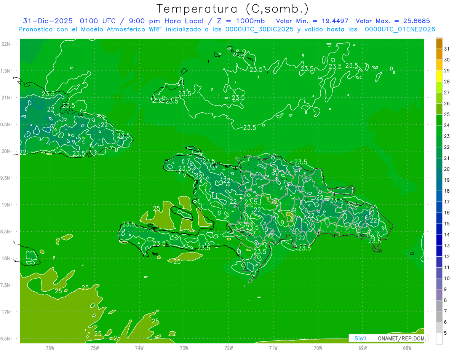Click the "31" color scale label
Screen dimensions: 457x353
click(x=447, y=48)
